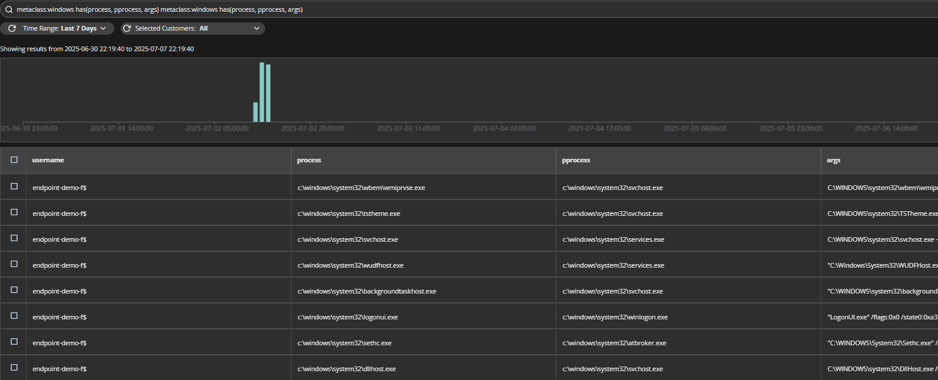
Task: Select the 'Last 7 Days' time range text
Action: 79,28
